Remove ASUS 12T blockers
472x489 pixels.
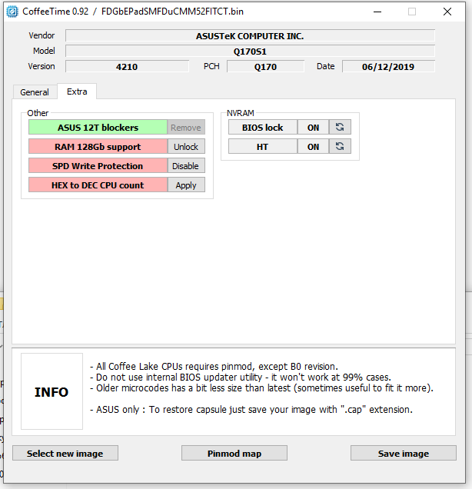(x=186, y=127)
